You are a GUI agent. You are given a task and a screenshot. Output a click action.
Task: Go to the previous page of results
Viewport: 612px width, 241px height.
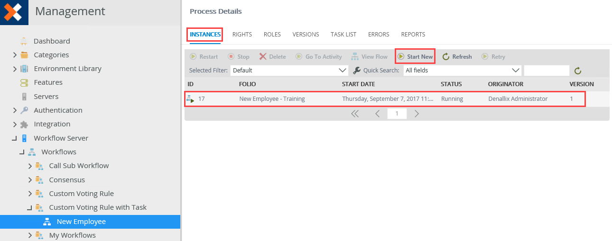377,114
